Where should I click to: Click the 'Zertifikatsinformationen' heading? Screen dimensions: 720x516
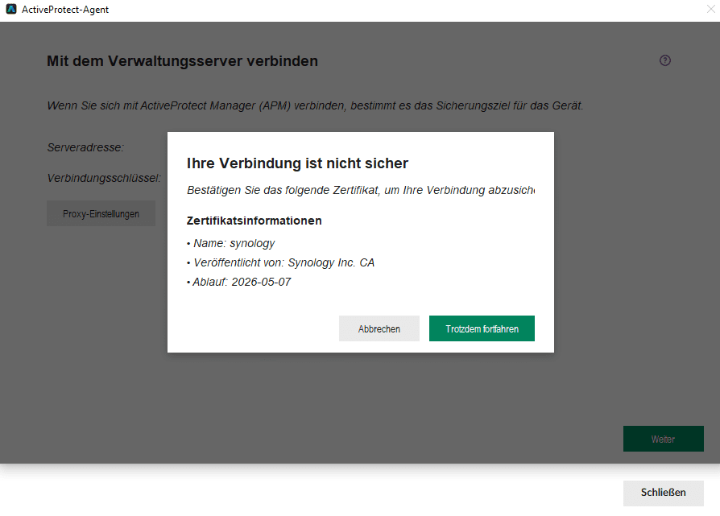tap(254, 221)
